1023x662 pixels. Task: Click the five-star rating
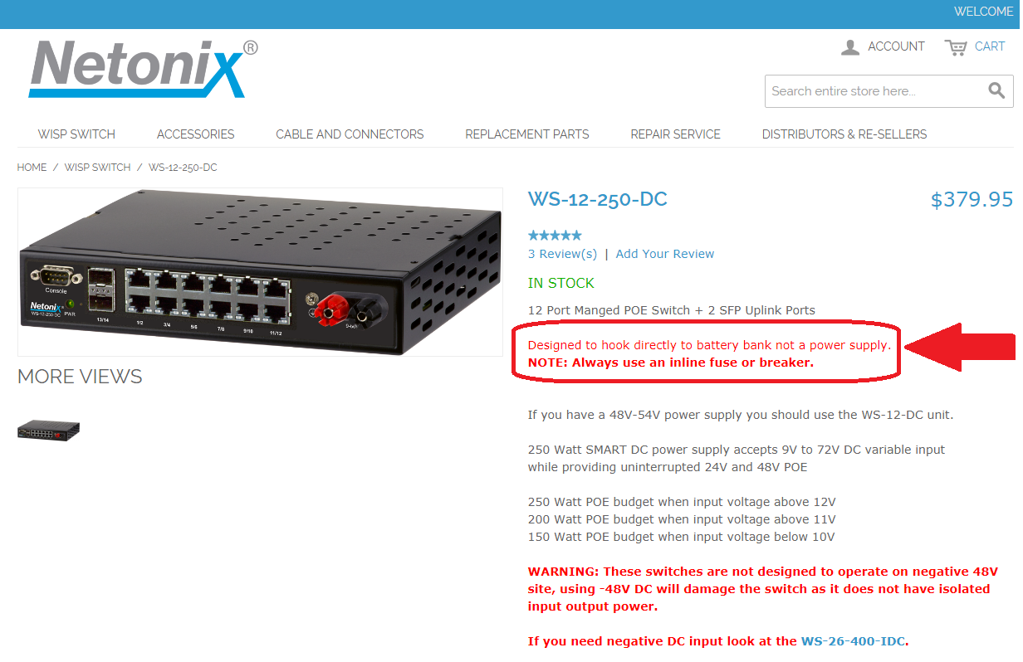tap(555, 236)
